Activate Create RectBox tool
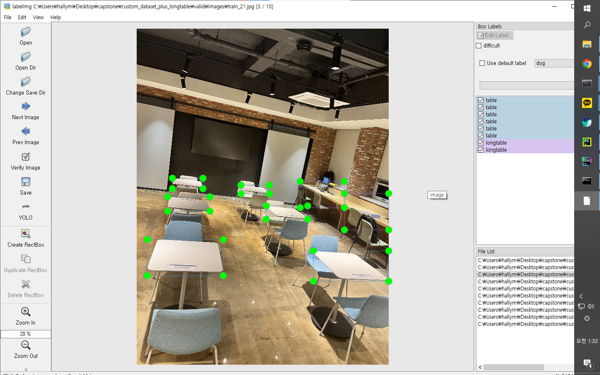Viewport: 600px width, 375px height. click(25, 238)
